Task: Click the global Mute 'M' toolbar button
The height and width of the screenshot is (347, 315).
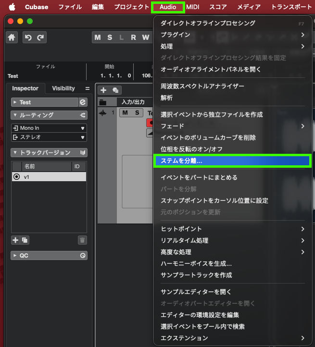Action: (98, 37)
